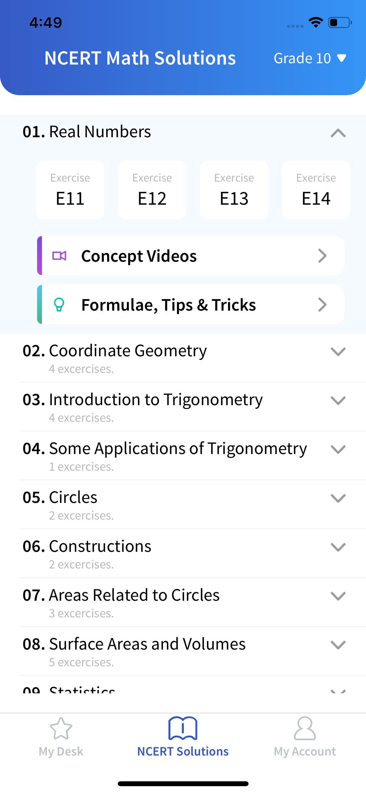
Task: Tap the Formulae lightbulb icon
Action: click(59, 305)
